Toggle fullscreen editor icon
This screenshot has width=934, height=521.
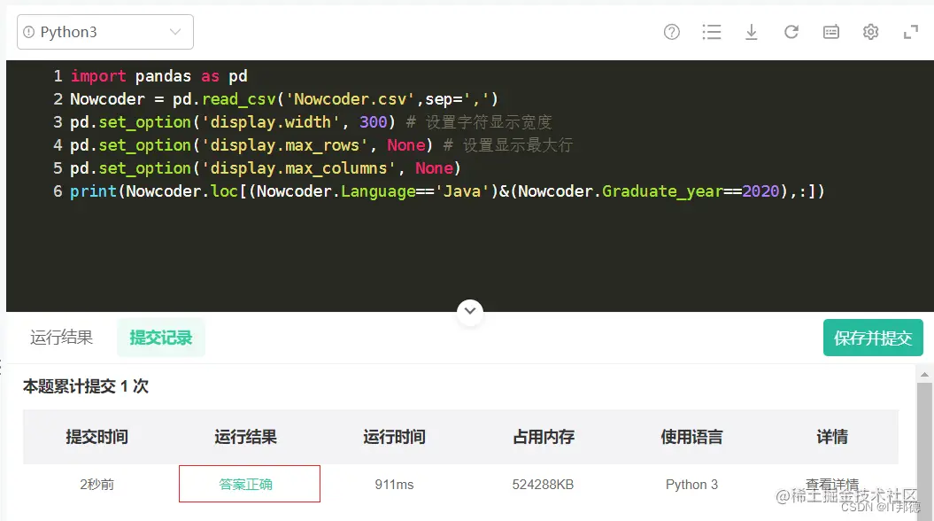[x=911, y=32]
